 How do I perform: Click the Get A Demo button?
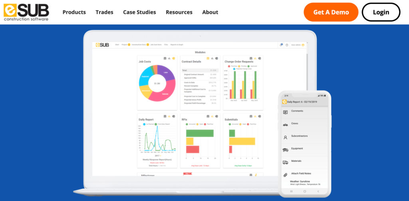331,12
